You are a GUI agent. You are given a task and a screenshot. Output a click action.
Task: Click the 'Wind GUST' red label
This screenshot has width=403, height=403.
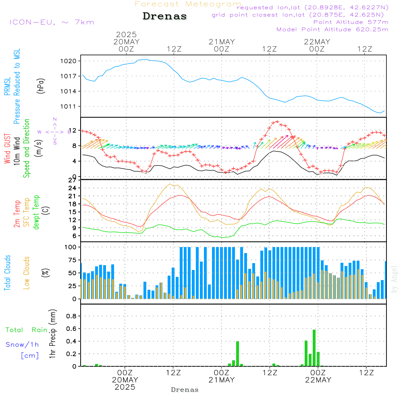[x=7, y=148]
